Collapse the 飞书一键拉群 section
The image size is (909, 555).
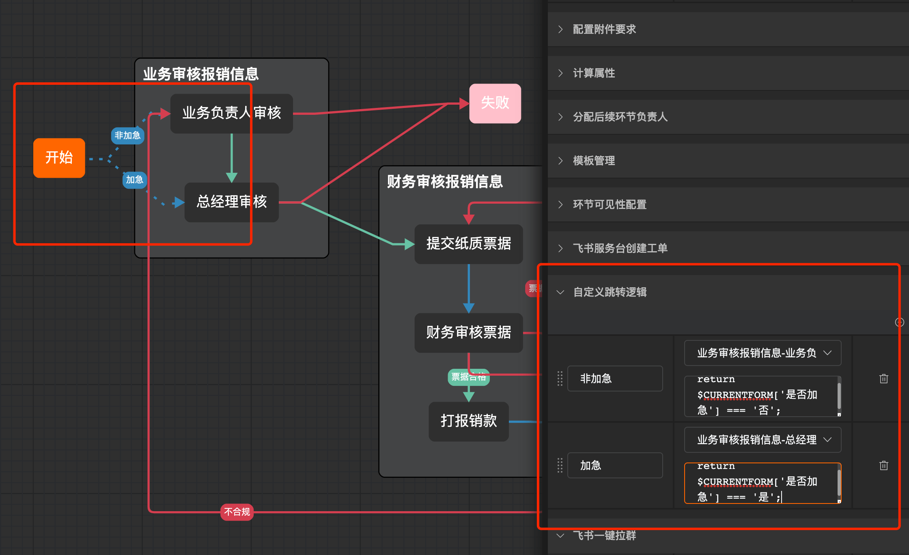click(728, 536)
